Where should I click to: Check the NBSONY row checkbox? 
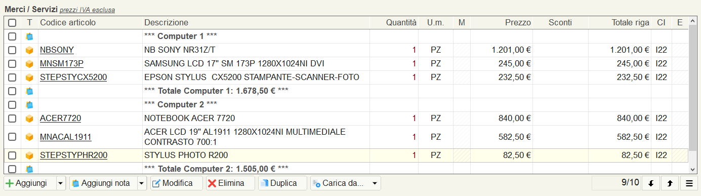[12, 50]
